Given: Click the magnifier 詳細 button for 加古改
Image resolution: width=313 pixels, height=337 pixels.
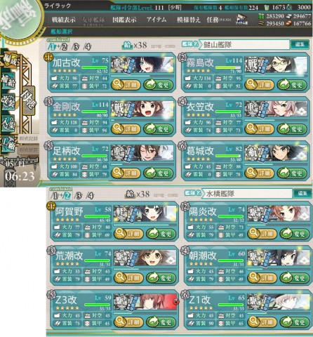Looking at the screenshot, I should 126,85.
